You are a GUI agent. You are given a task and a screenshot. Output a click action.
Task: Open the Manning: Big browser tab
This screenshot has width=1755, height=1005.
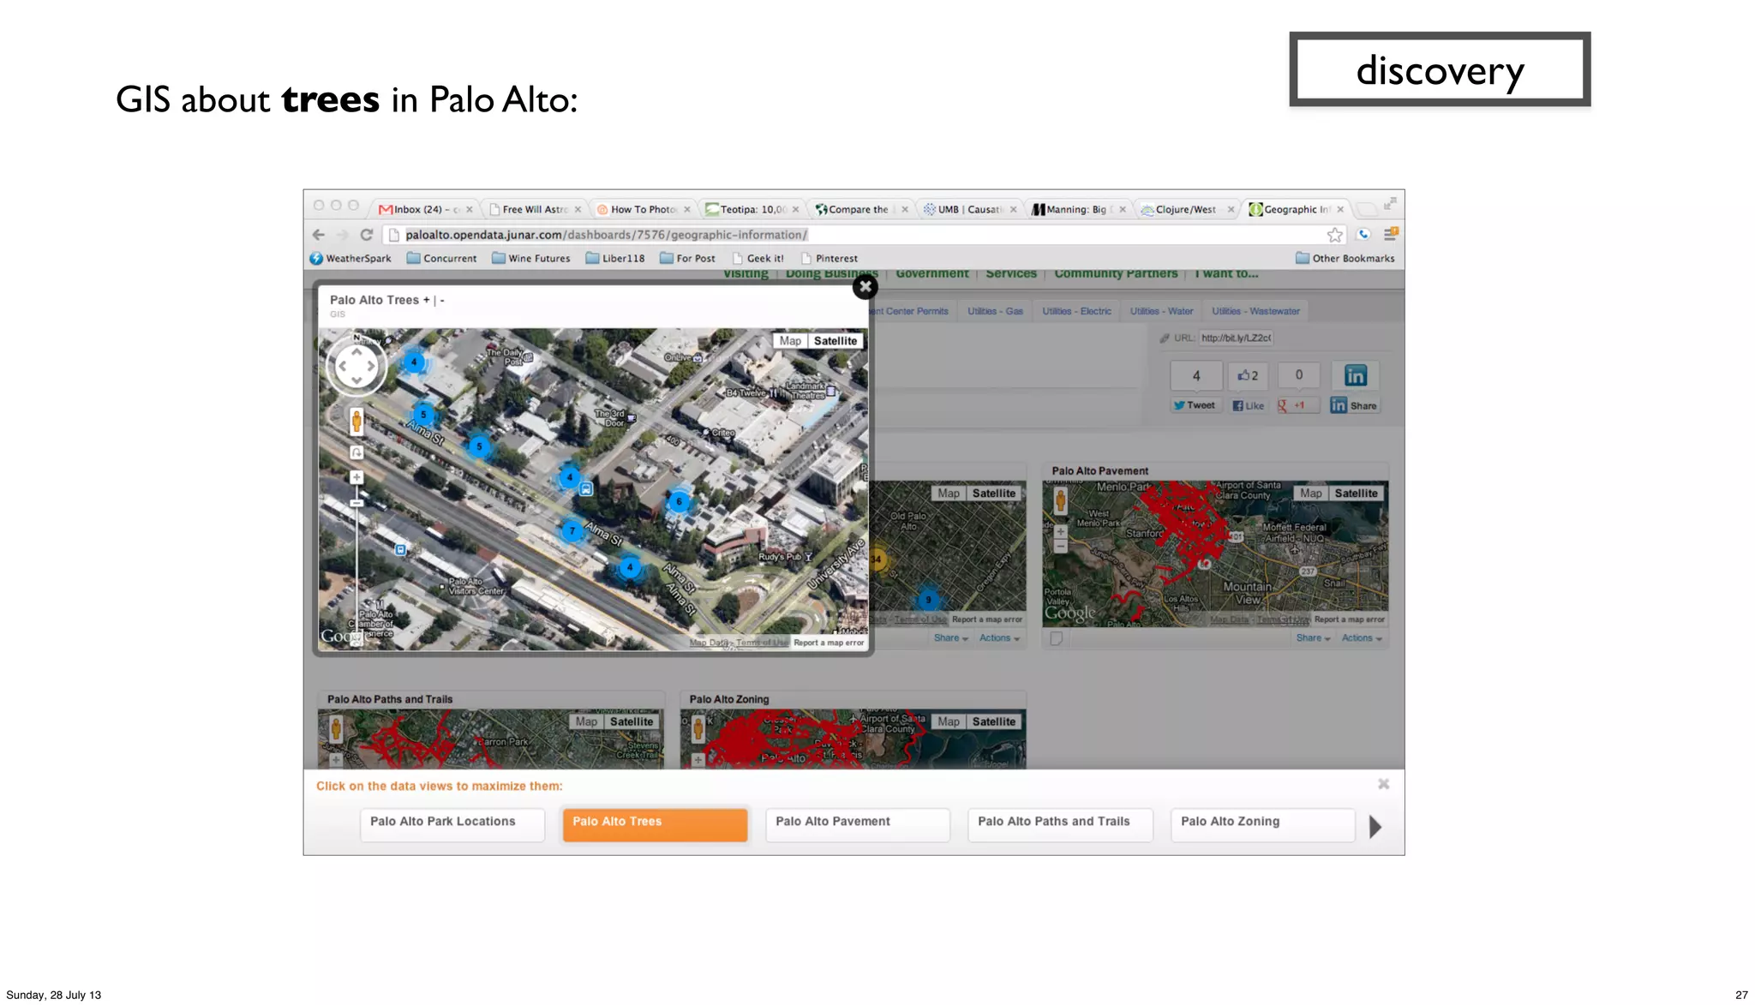point(1077,209)
